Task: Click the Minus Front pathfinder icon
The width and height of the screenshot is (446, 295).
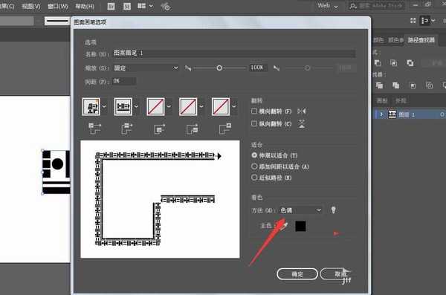Action: pyautogui.click(x=394, y=62)
